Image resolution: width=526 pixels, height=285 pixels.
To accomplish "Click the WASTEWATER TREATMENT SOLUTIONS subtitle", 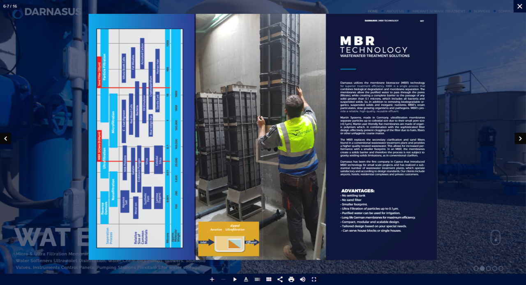I will coord(375,56).
